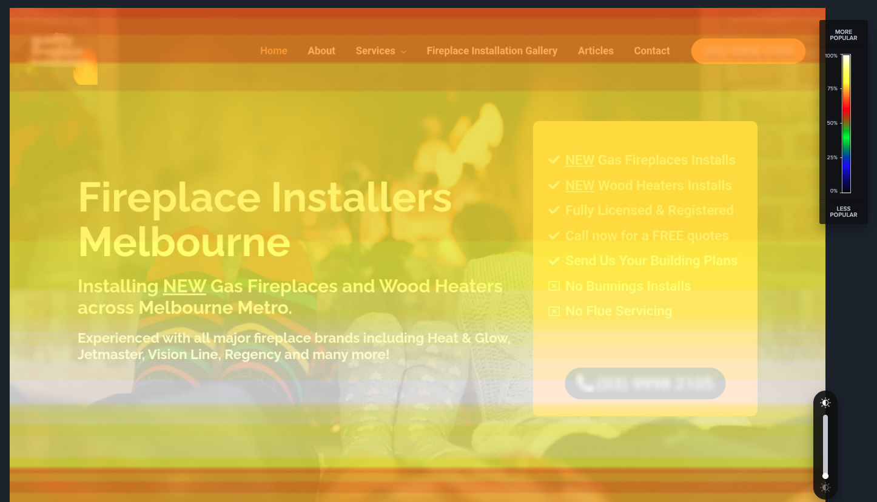Screen dimensions: 877x502
Task: Click the low brightness icon below the opacity slider
Action: (x=825, y=487)
